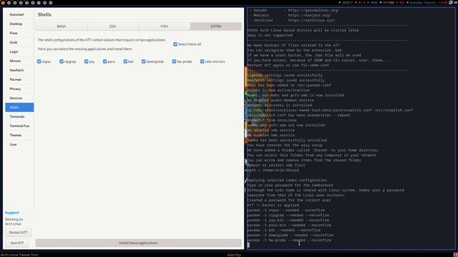Open the Services section in sidebar
The height and width of the screenshot is (257, 458).
(19, 99)
